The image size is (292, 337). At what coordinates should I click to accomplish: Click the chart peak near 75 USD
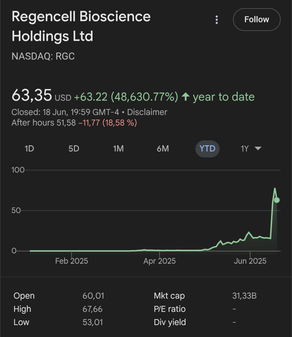(275, 189)
